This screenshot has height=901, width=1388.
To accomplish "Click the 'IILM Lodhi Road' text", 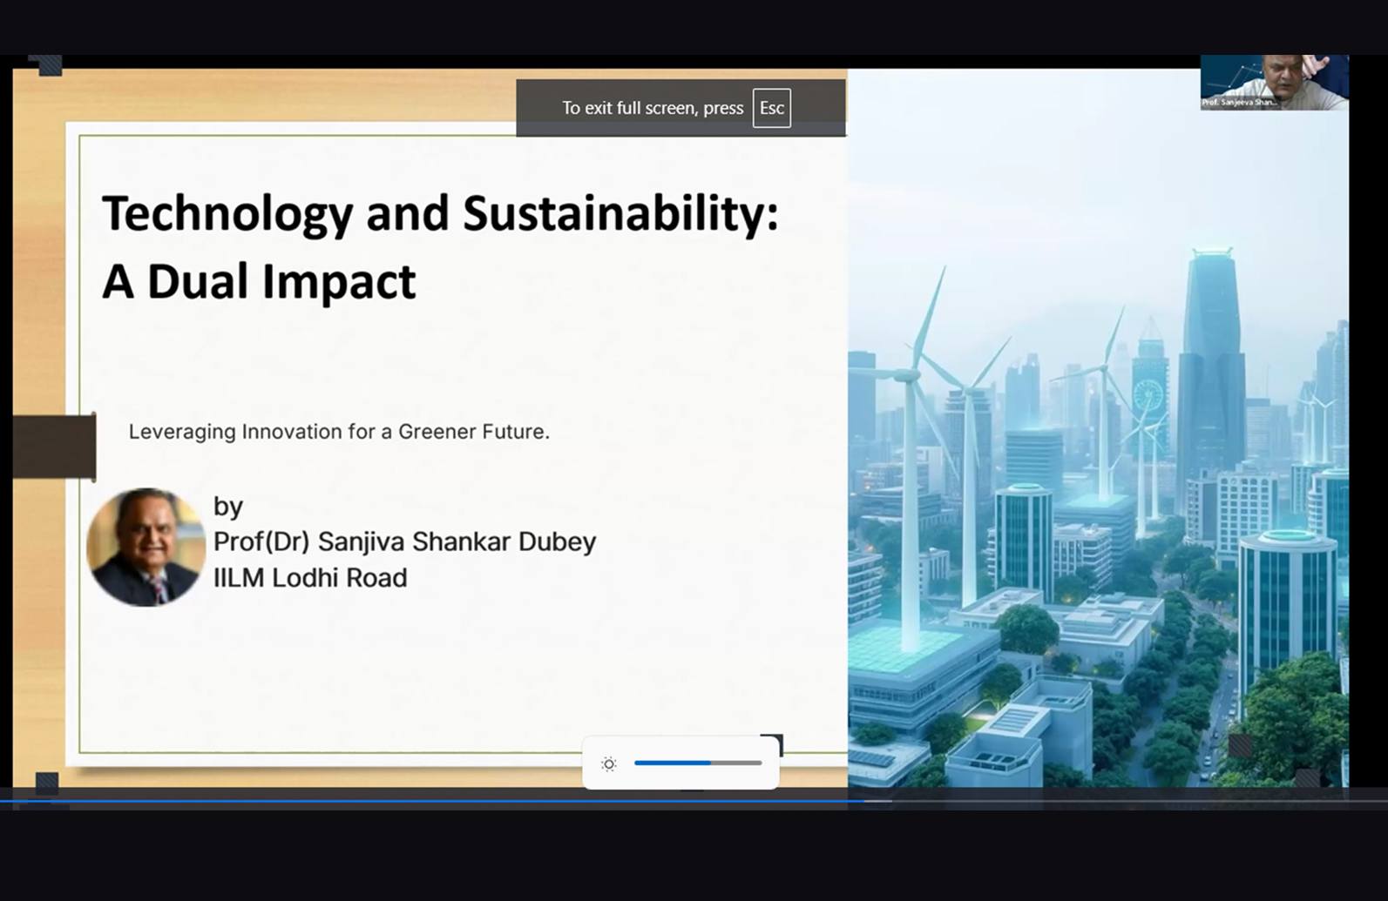I will [310, 578].
